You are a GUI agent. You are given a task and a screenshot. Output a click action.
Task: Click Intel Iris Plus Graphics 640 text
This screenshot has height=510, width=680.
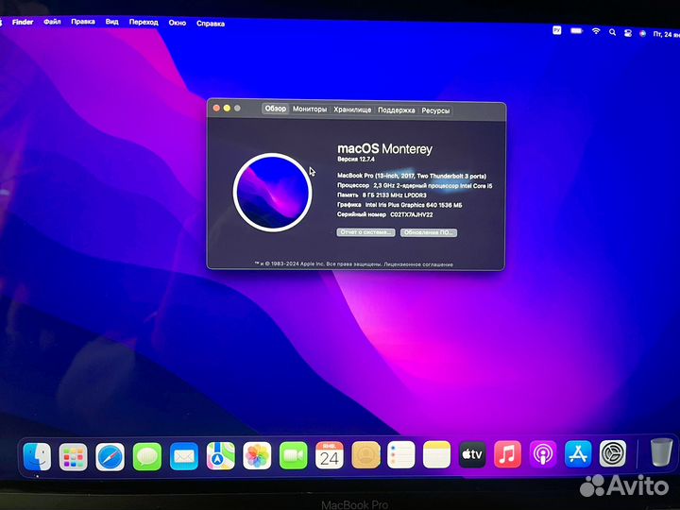coord(414,205)
